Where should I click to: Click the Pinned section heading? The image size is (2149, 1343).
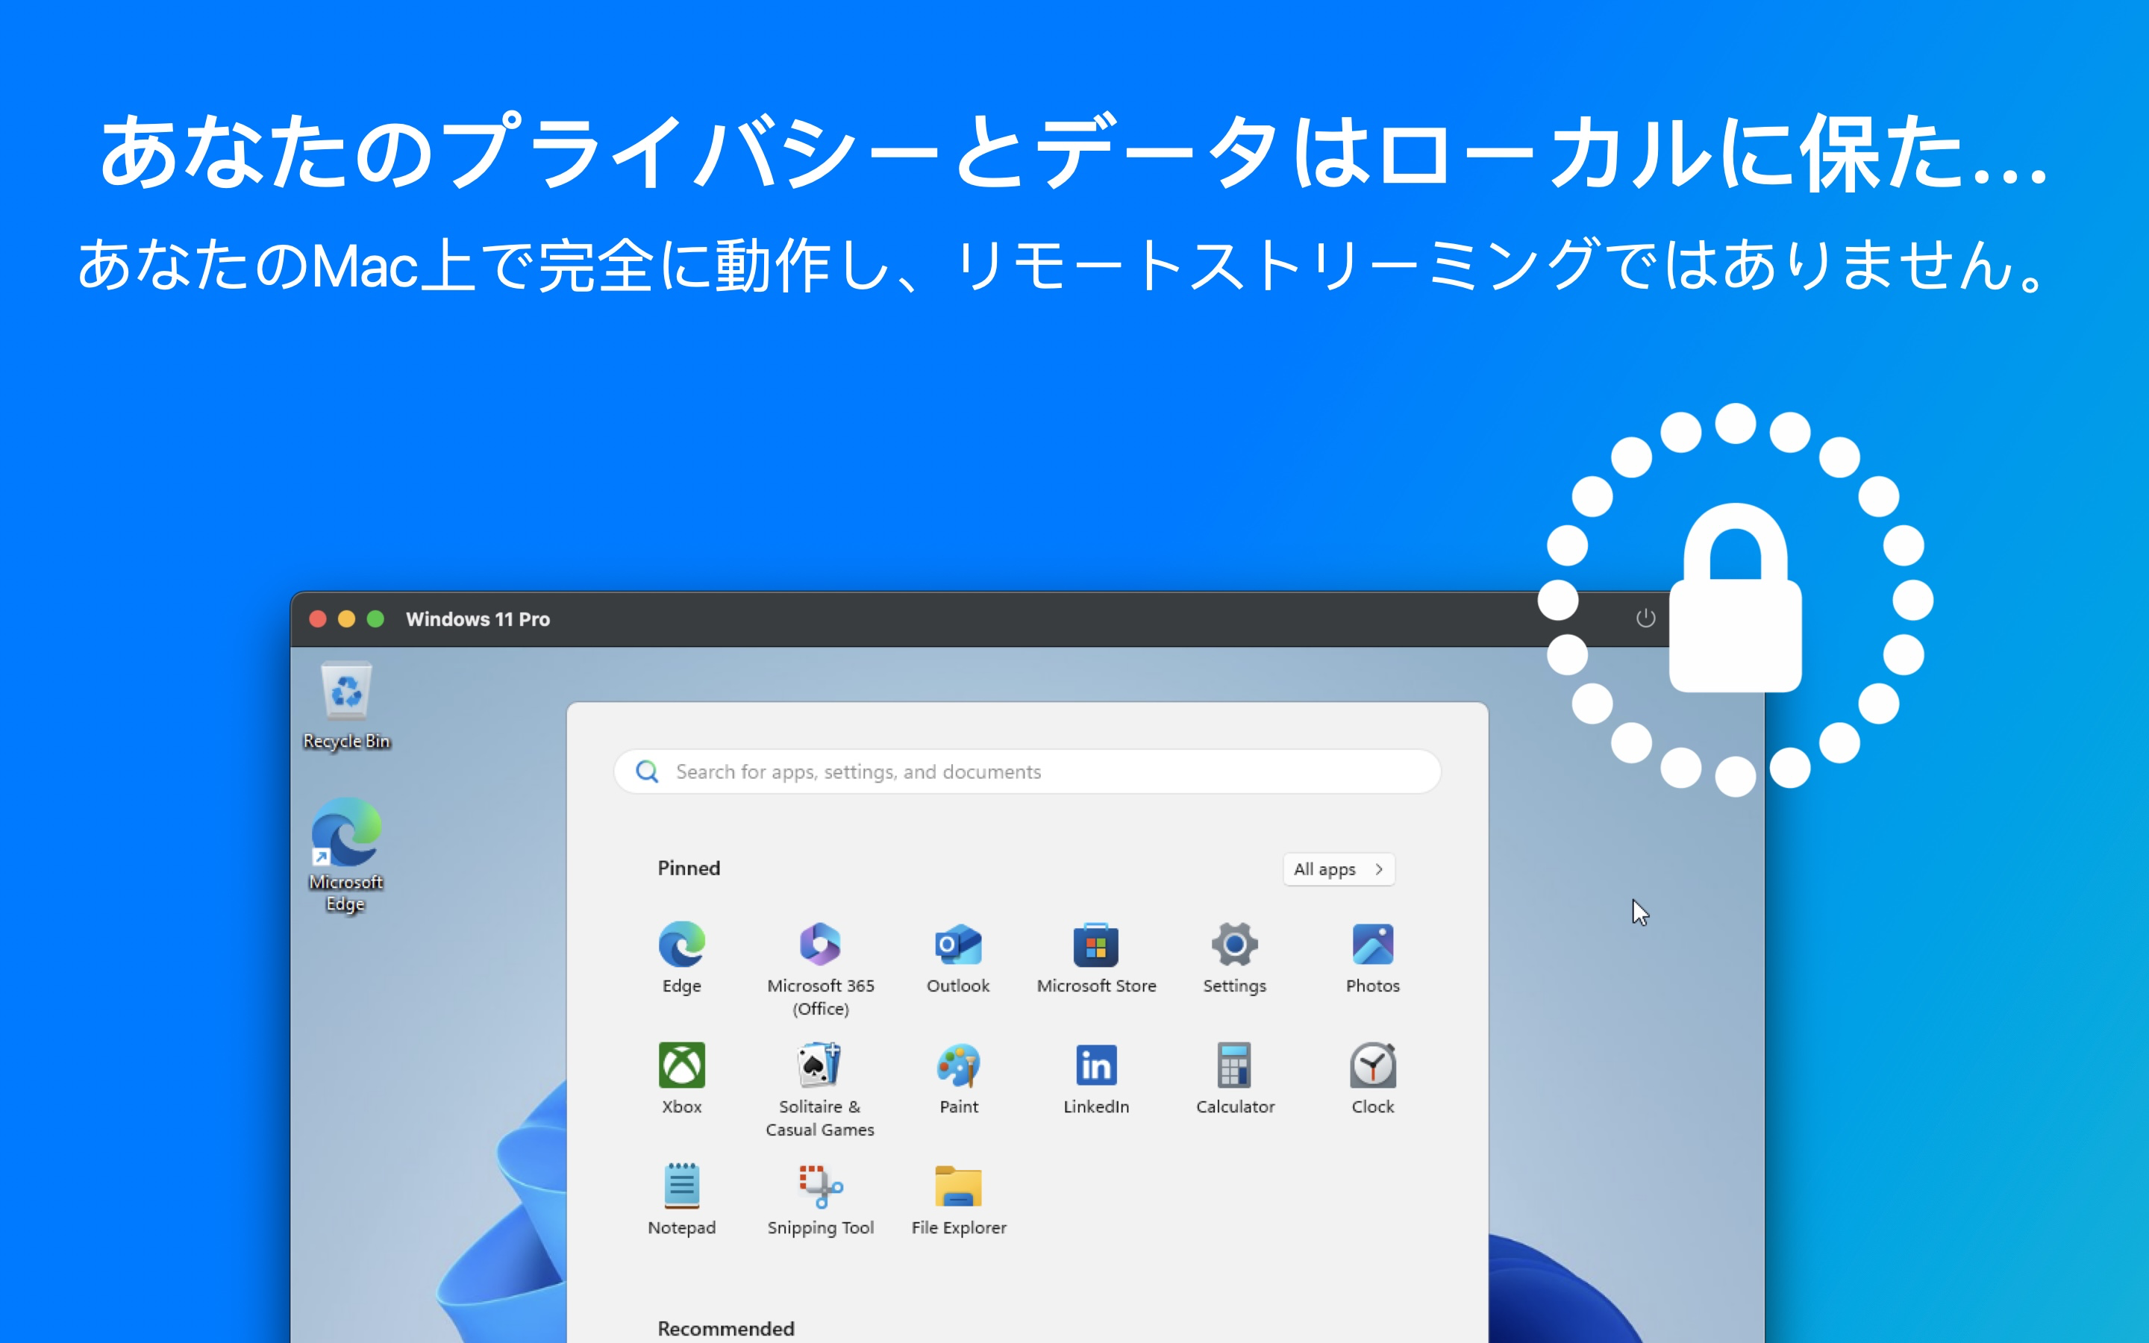click(688, 868)
